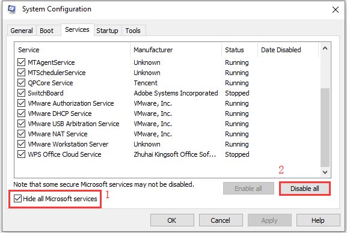Click the System Configuration title bar icon
The height and width of the screenshot is (233, 347).
click(x=11, y=9)
